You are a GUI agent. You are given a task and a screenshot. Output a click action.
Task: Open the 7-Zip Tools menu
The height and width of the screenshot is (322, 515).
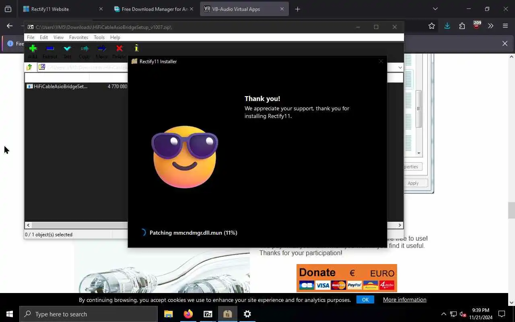(99, 37)
